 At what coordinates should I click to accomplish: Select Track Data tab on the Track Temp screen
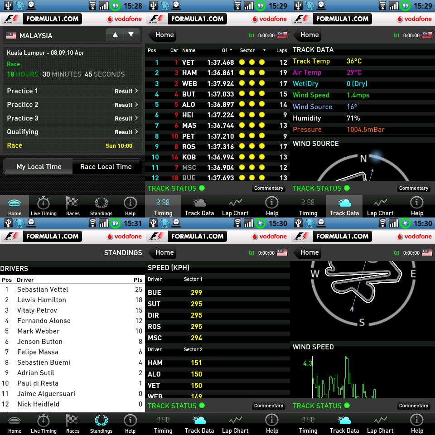point(344,206)
